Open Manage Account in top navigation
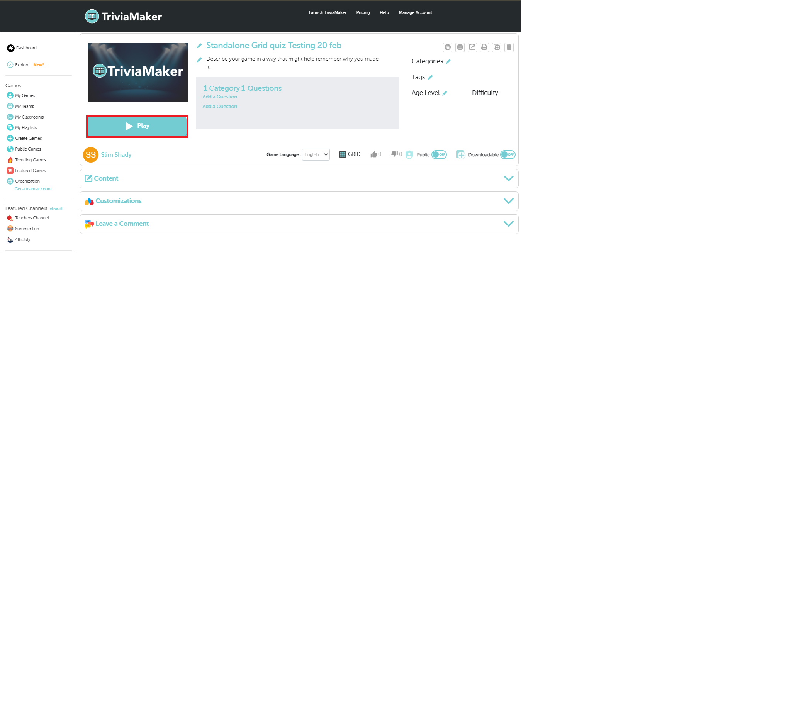Viewport: 791px width, 715px height. (x=415, y=13)
